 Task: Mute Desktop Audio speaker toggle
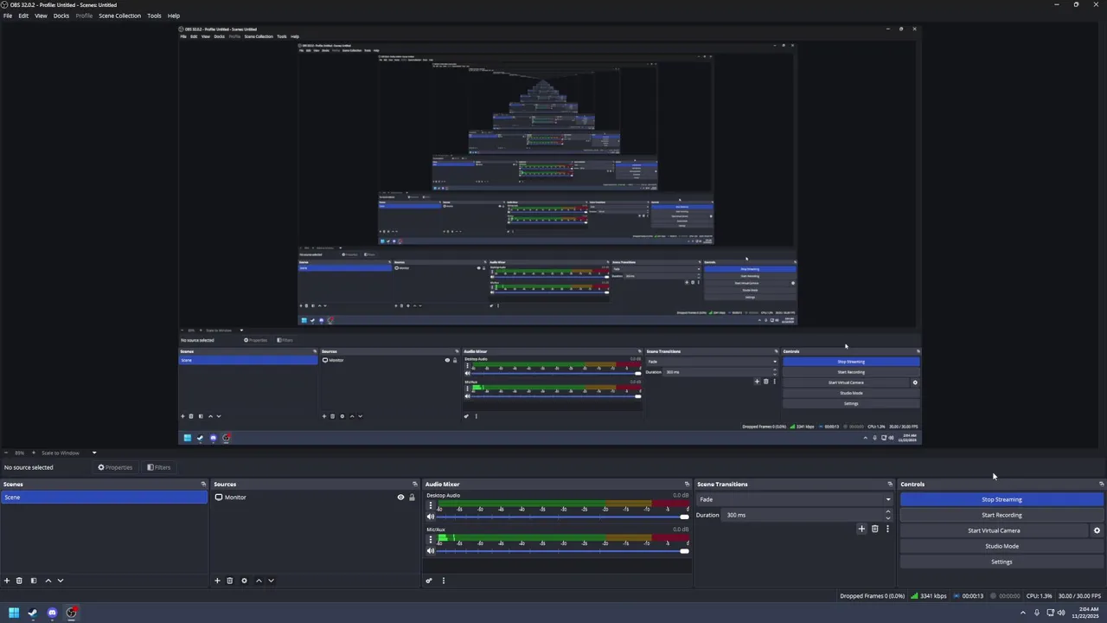click(x=431, y=517)
